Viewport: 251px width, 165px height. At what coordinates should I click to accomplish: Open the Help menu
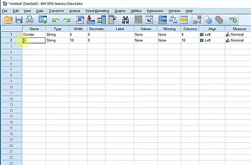click(189, 11)
